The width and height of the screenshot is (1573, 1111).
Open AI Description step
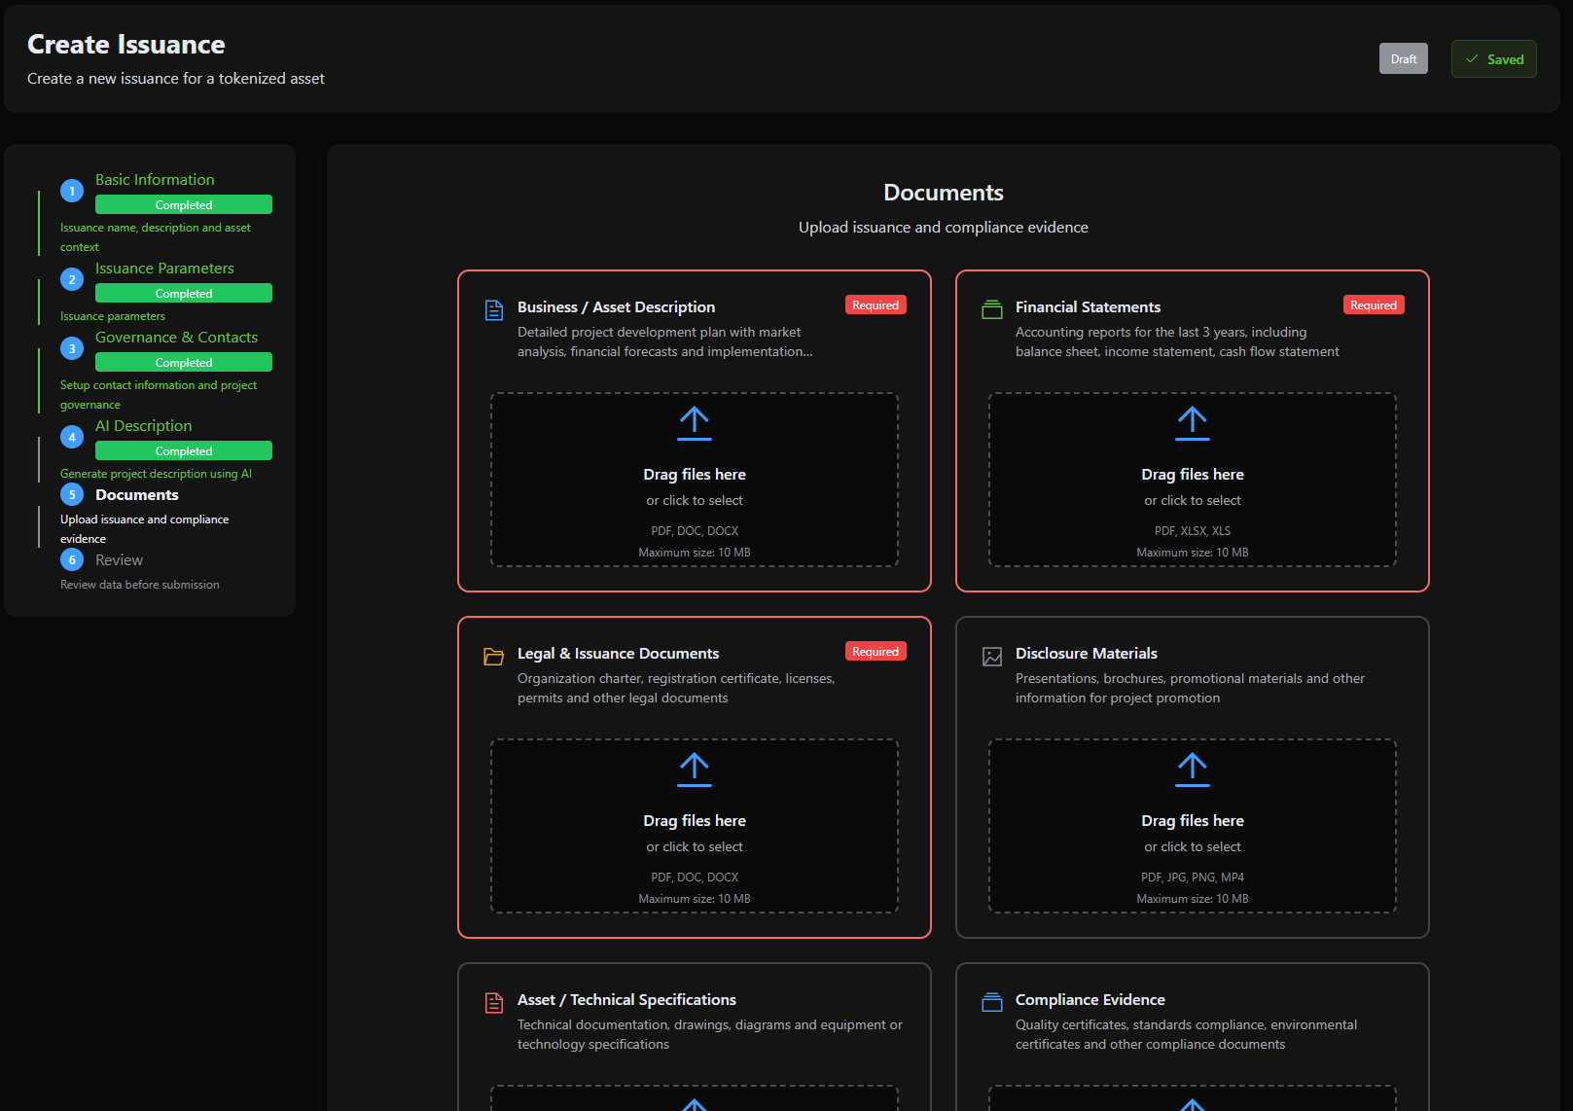[143, 426]
